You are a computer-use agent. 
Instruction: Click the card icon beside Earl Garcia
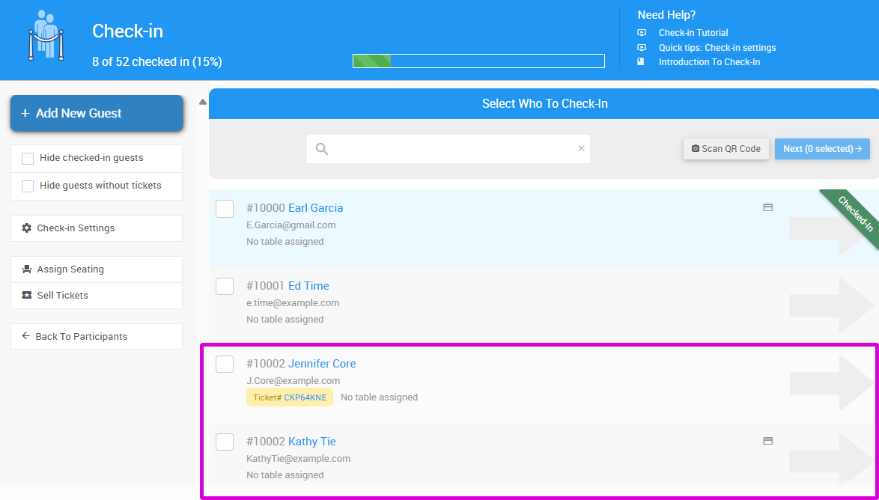(x=767, y=207)
